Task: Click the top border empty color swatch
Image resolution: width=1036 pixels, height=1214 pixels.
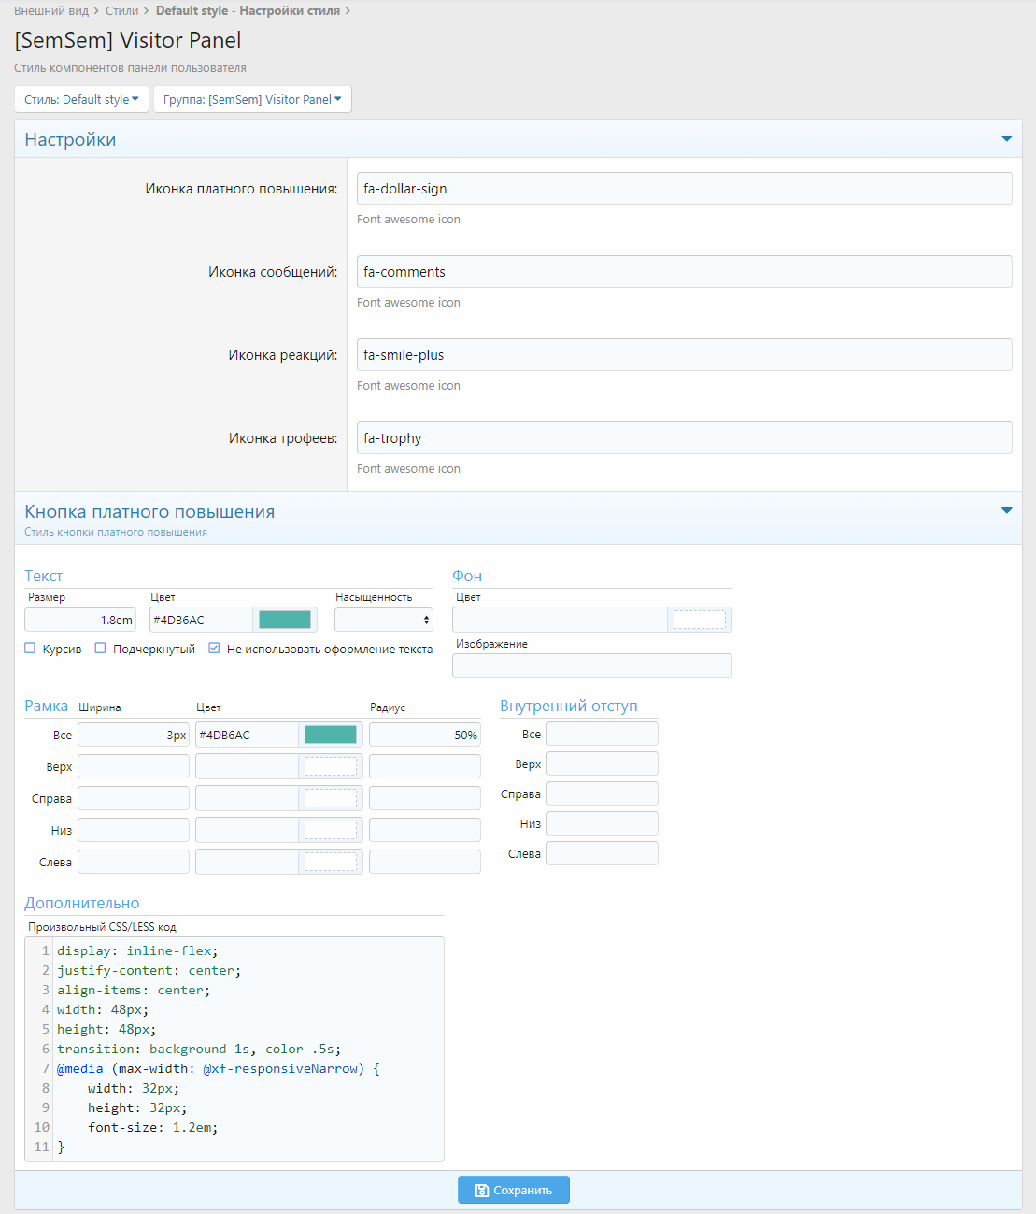Action: 330,766
